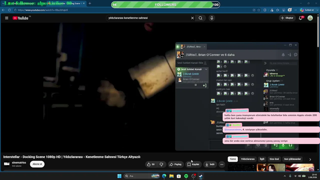Start voice search with the microphone

point(212,18)
